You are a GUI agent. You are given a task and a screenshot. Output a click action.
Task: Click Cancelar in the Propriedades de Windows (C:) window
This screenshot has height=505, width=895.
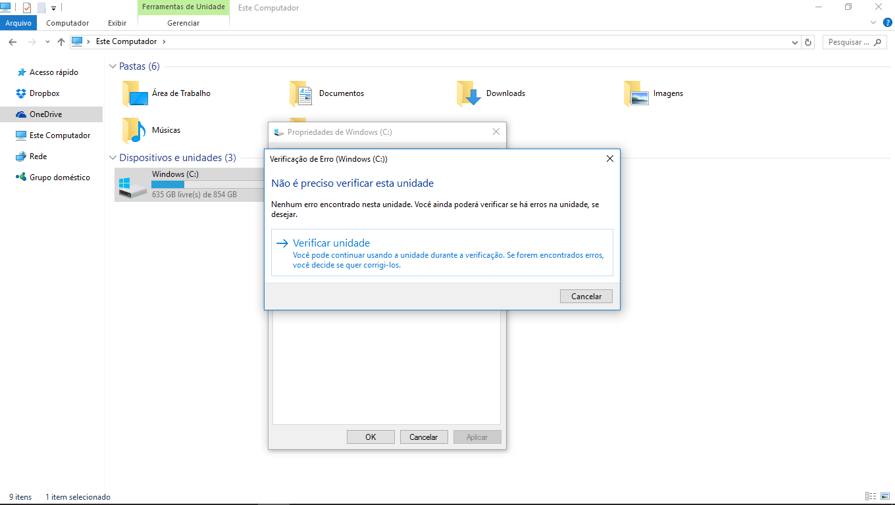(424, 437)
